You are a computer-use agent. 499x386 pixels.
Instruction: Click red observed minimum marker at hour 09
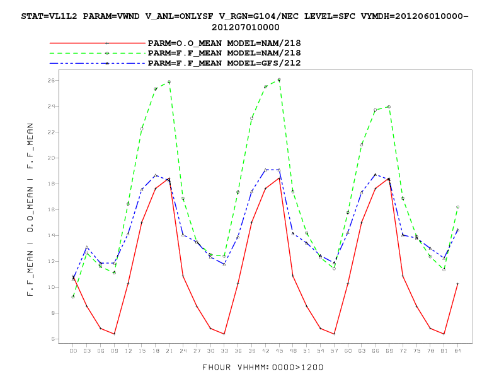(114, 334)
